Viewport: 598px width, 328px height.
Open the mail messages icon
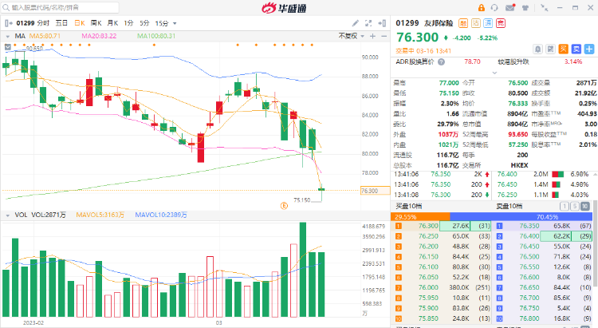click(510, 8)
